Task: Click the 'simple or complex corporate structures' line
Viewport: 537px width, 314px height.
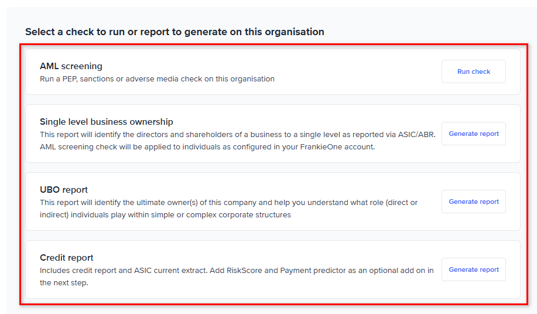Action: [x=165, y=215]
